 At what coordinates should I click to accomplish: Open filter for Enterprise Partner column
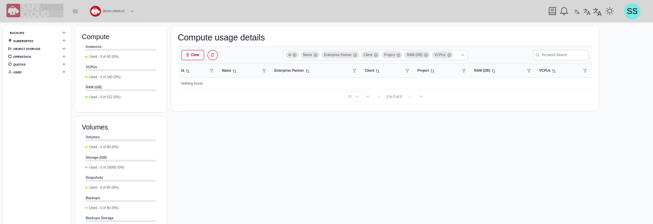354,71
